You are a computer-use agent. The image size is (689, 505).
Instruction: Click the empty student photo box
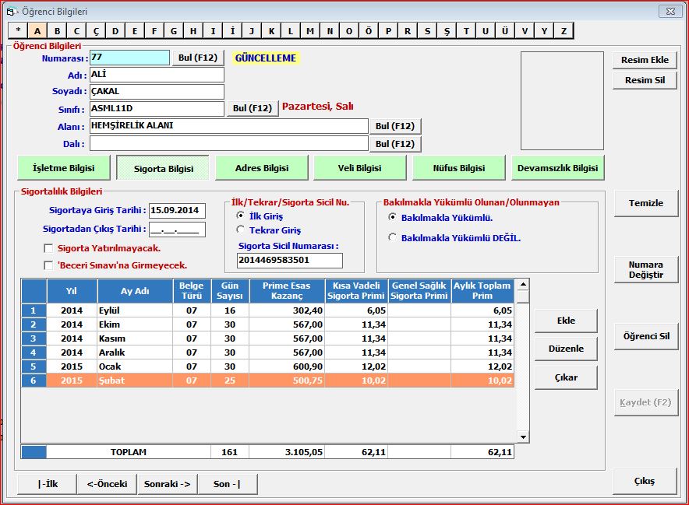click(561, 100)
